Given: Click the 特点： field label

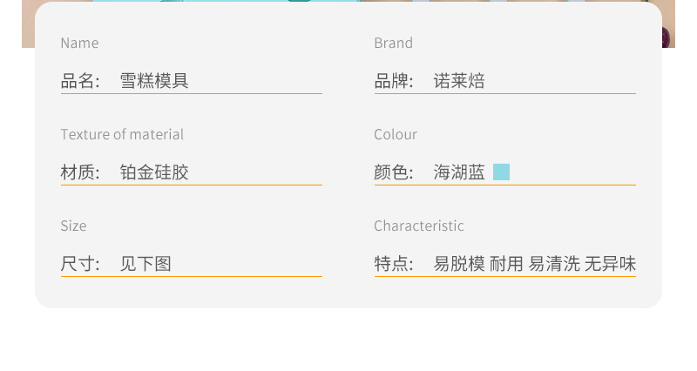Looking at the screenshot, I should pos(395,264).
